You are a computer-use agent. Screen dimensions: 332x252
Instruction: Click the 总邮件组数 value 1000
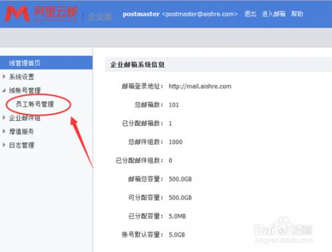(x=176, y=142)
